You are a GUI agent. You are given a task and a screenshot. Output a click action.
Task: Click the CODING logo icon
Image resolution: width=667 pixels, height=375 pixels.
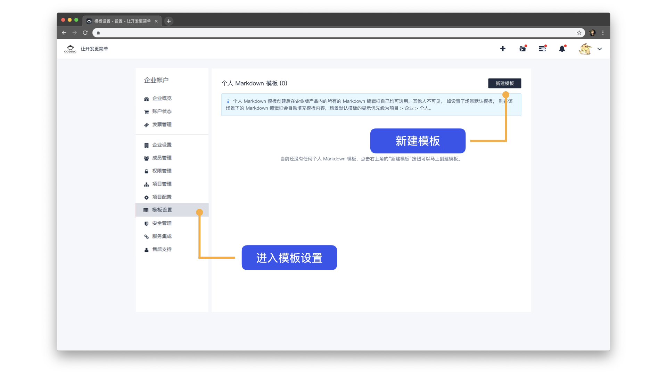(70, 49)
